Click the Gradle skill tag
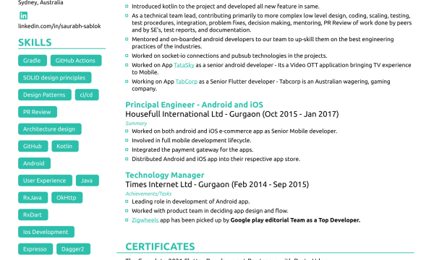Viewport: 434px width, 260px height. (33, 61)
